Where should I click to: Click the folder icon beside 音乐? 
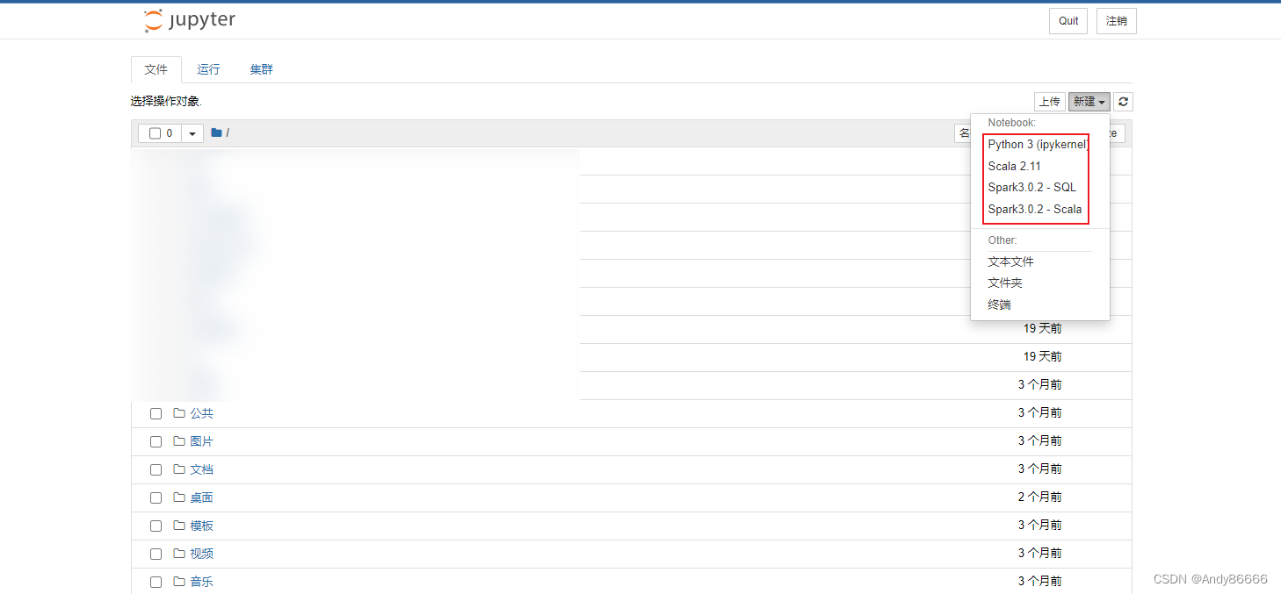pos(179,582)
